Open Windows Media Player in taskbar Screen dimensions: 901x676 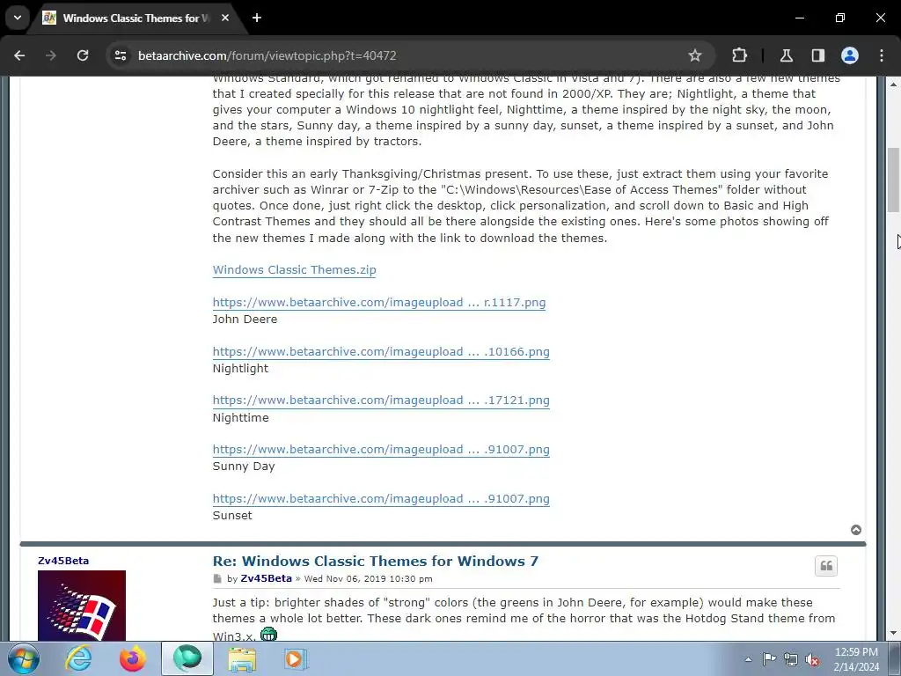(297, 658)
